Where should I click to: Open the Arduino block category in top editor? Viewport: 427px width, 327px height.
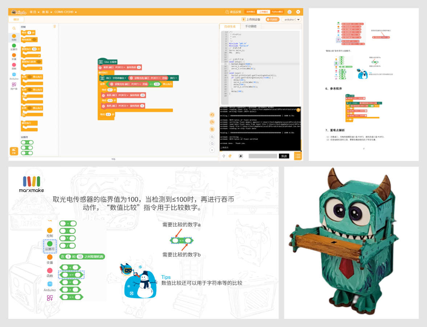tap(14, 76)
